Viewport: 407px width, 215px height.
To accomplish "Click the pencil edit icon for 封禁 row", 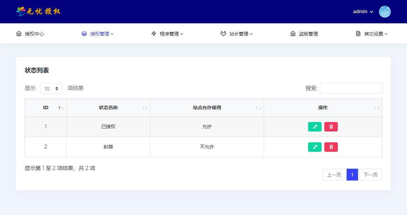I will click(x=315, y=147).
